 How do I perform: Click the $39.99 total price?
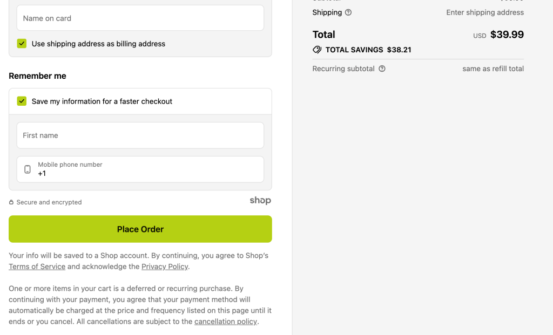[x=507, y=35]
